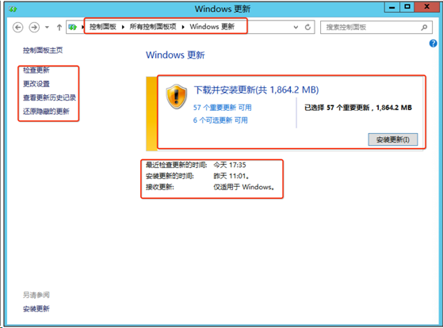
Task: Open 控制面板主页 link
Action: [43, 50]
